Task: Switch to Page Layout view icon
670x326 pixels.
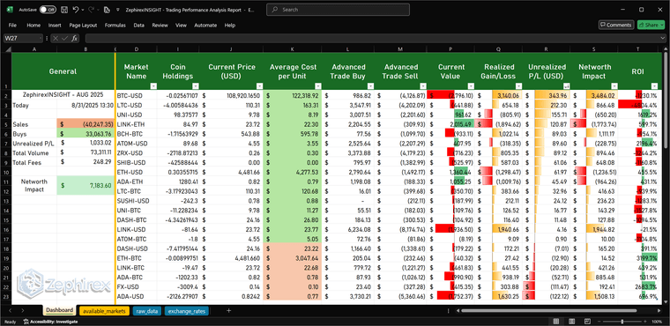Action: point(572,322)
